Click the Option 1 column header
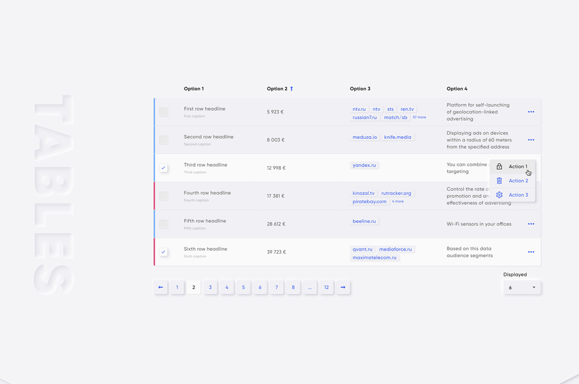The width and height of the screenshot is (579, 384). [194, 89]
